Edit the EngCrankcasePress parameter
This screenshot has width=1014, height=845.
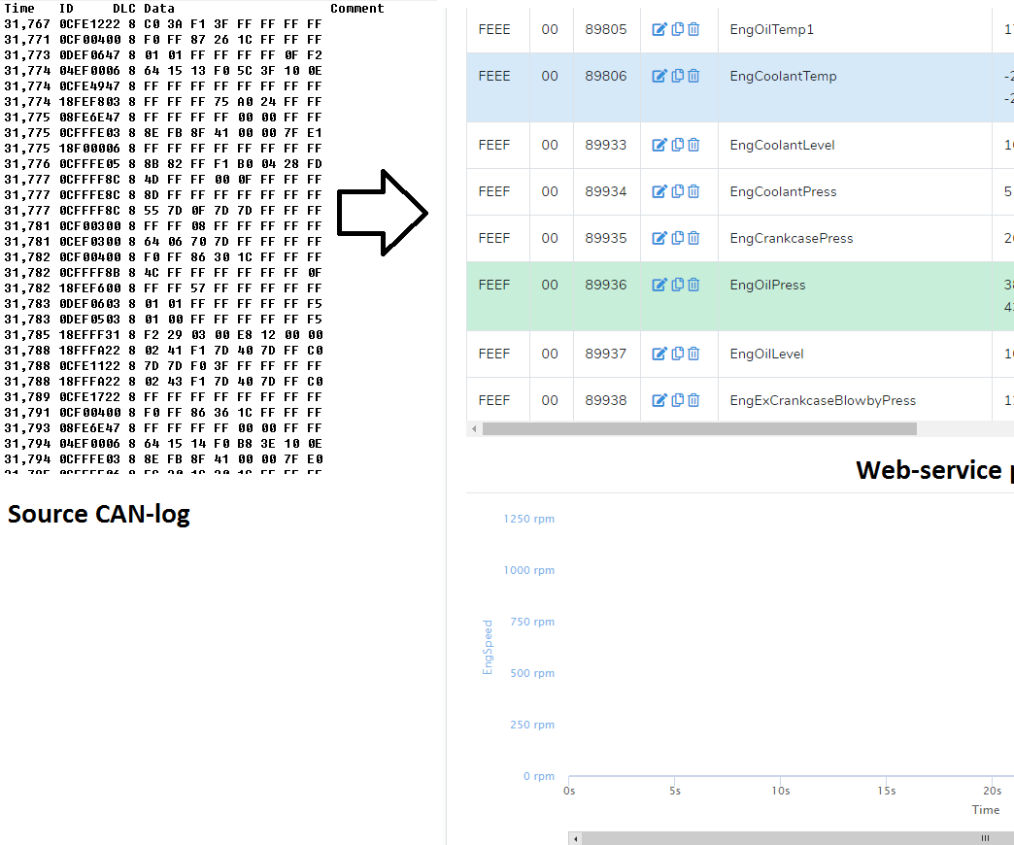point(659,238)
